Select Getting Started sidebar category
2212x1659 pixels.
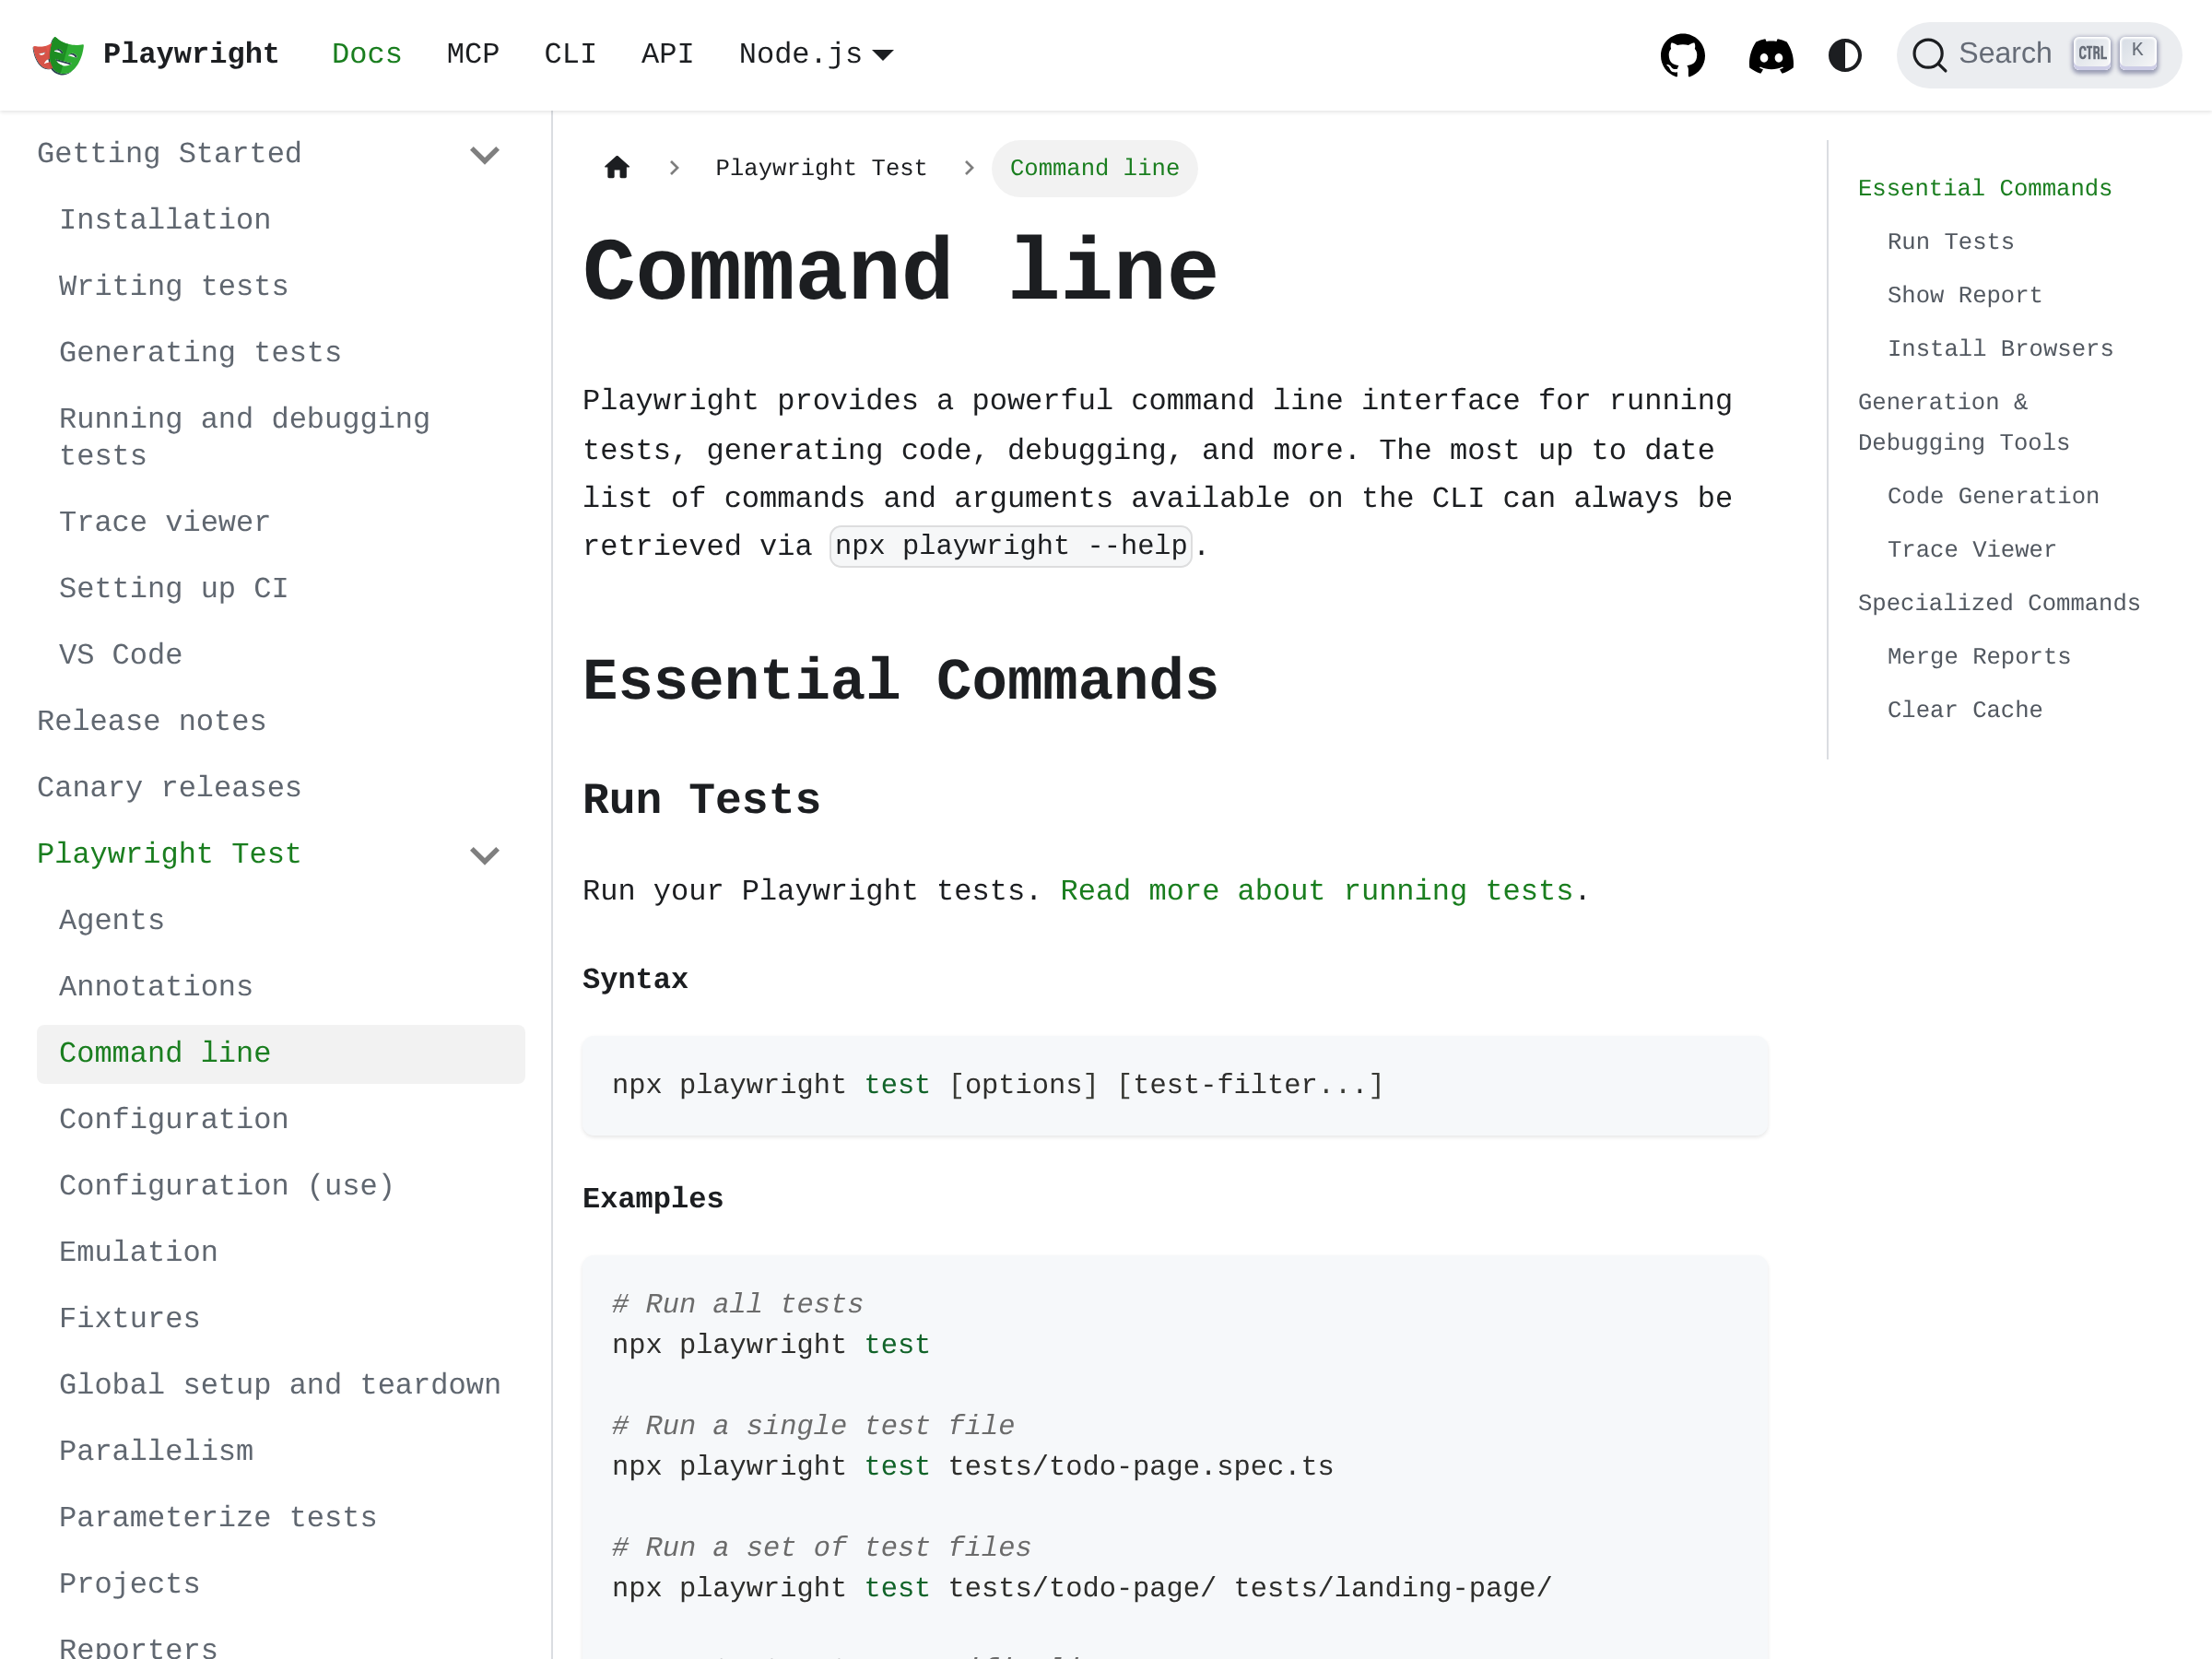point(169,153)
